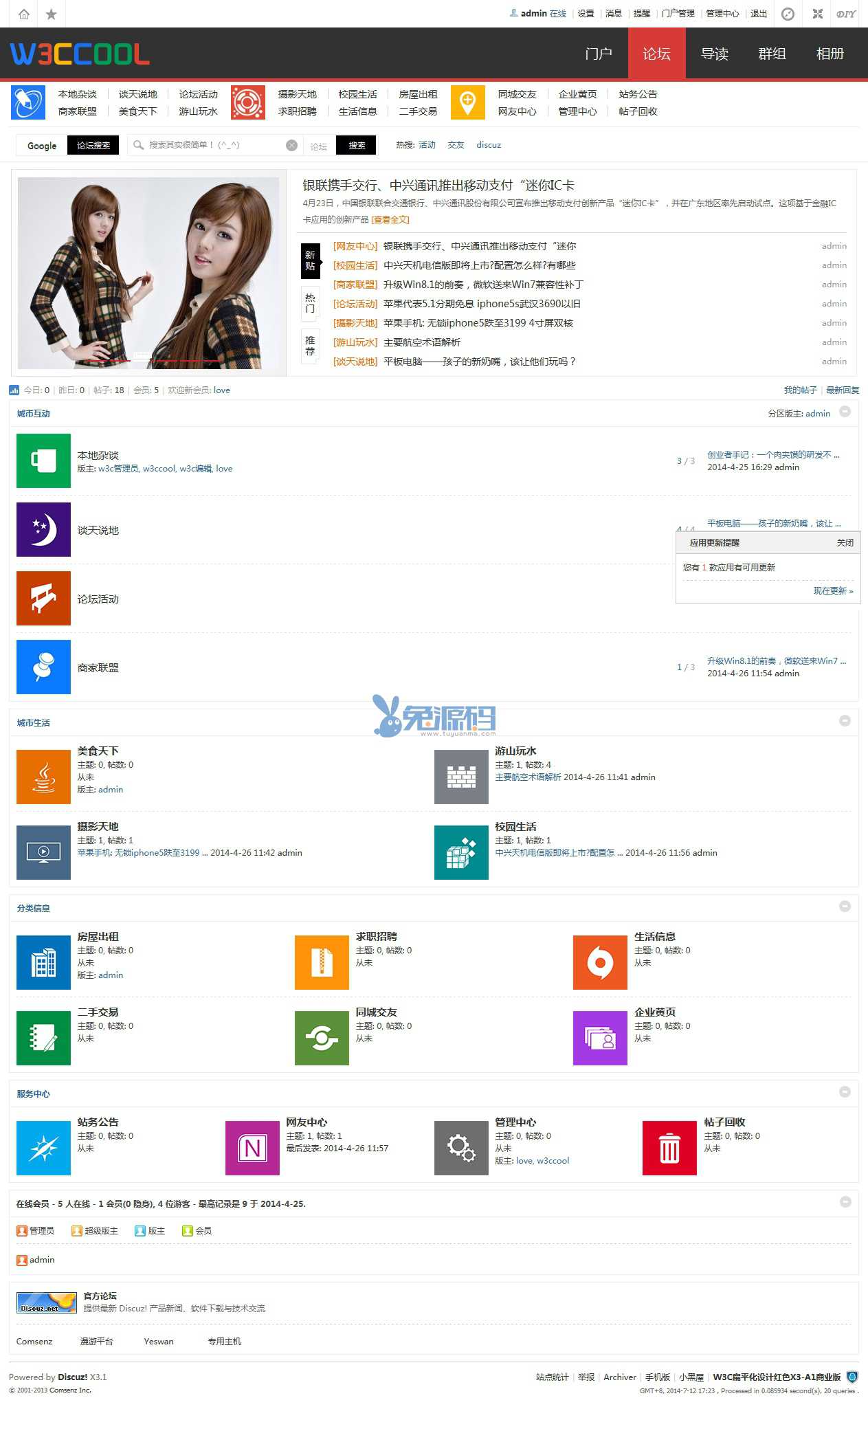This screenshot has width=868, height=1431.
Task: Open the 同城交友 sync icon
Action: pos(322,1038)
